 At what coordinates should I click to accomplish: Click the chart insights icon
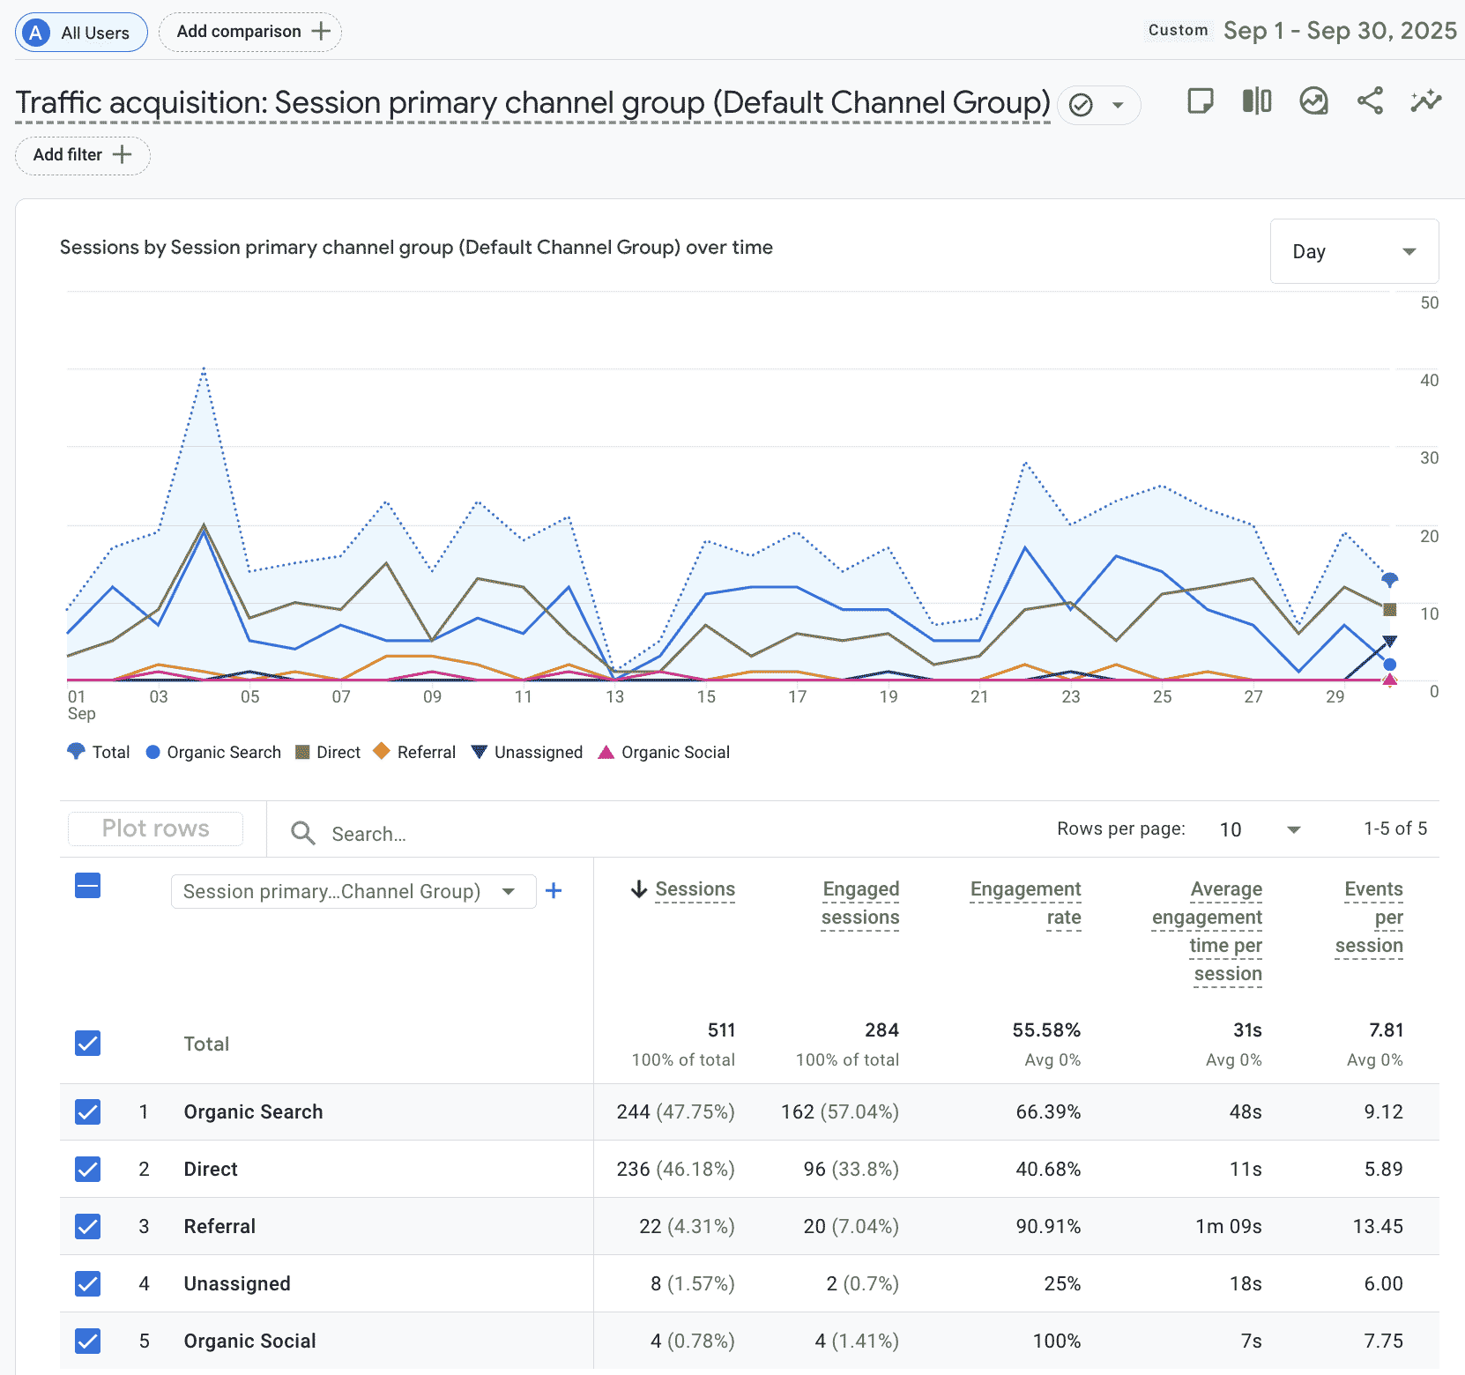(1313, 101)
